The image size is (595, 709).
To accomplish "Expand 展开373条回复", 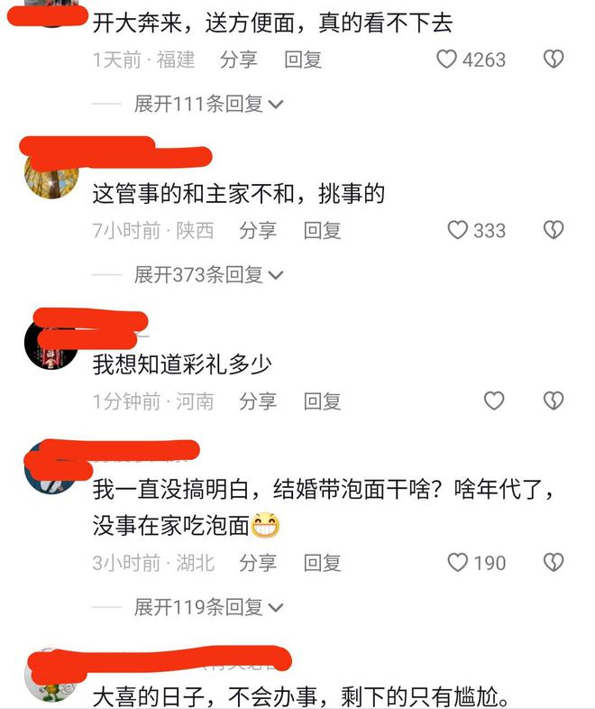I will [x=209, y=275].
